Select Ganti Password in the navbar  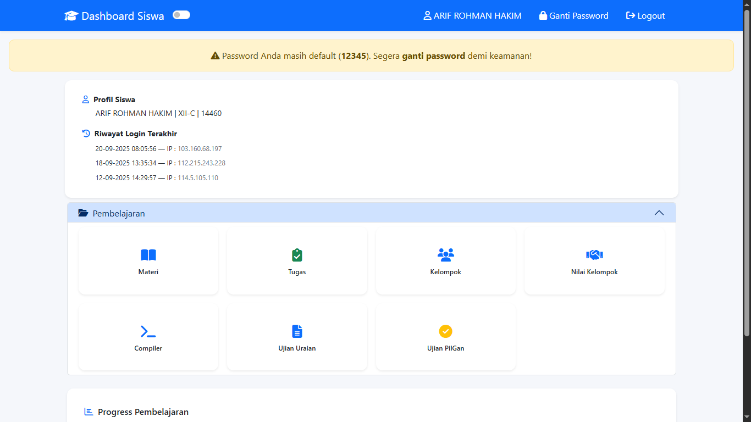click(578, 15)
